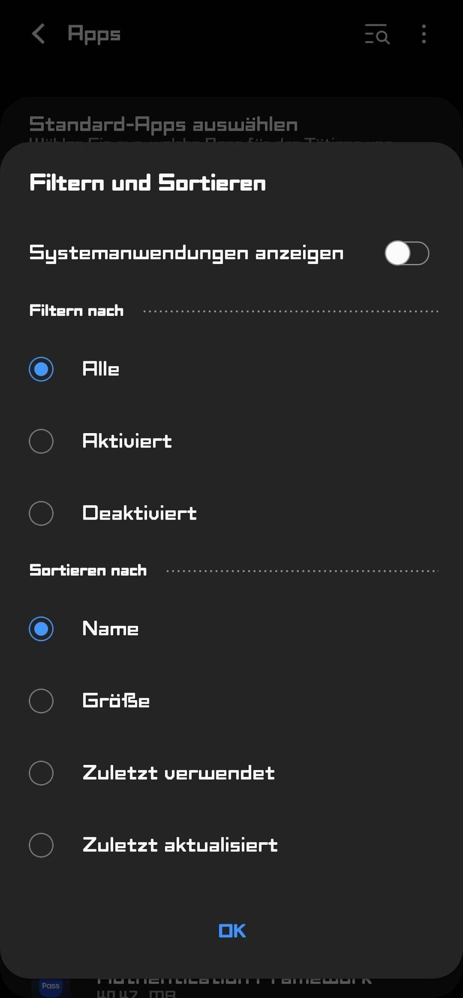Choose Zuletzt verwendet radio button
Image resolution: width=463 pixels, height=998 pixels.
point(41,773)
